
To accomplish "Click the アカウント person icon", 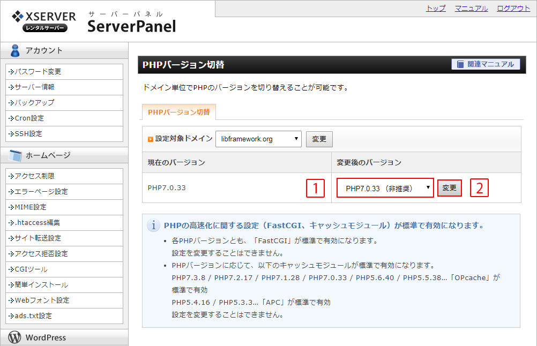I will [x=16, y=50].
